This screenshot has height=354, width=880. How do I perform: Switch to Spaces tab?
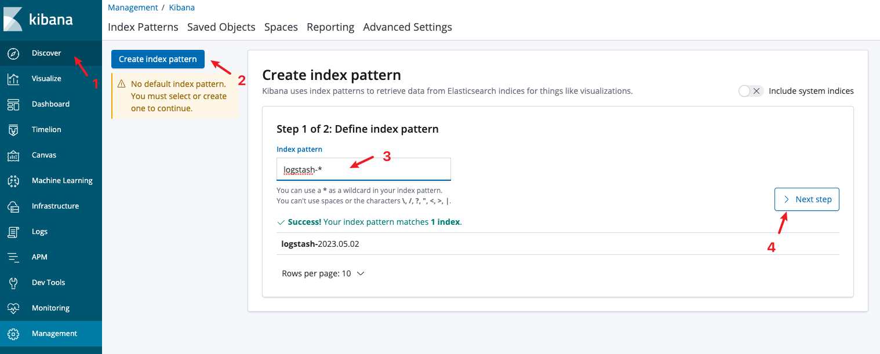coord(281,27)
